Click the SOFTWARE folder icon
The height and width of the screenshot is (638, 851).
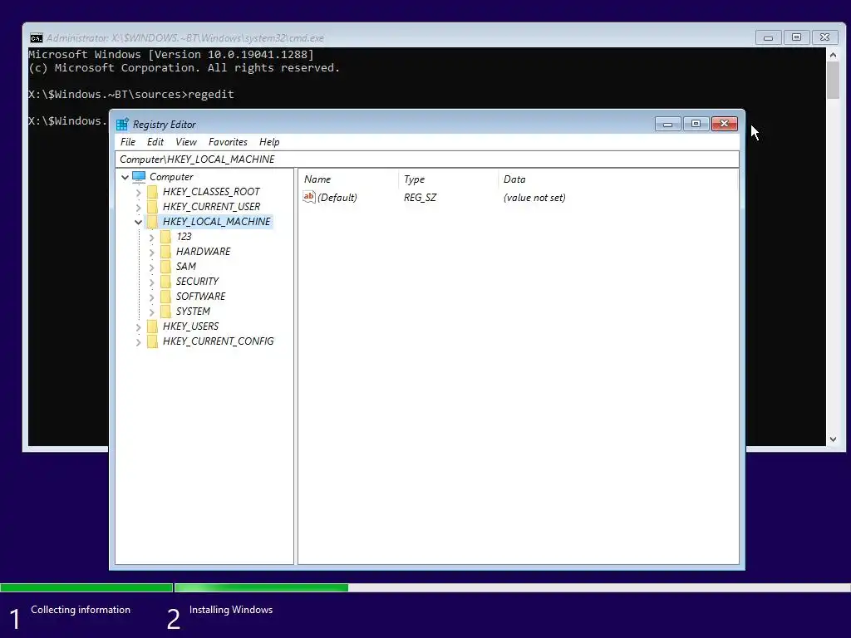tap(166, 297)
